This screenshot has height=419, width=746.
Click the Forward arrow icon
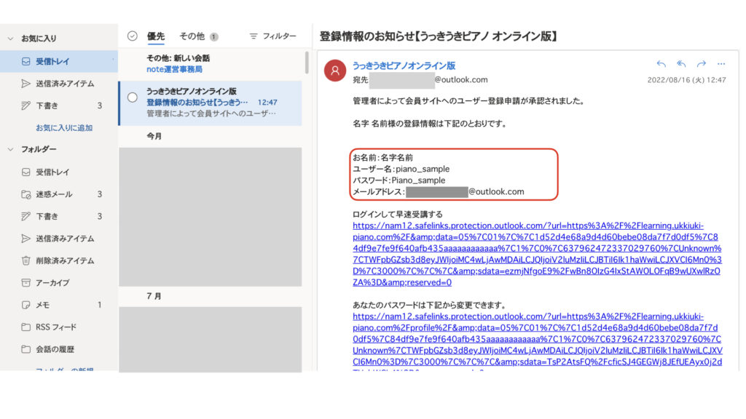tap(702, 64)
